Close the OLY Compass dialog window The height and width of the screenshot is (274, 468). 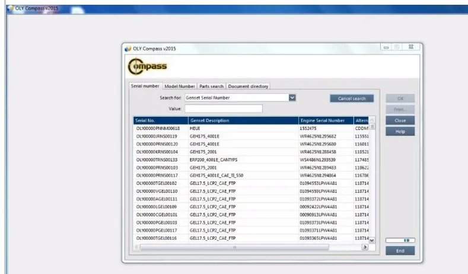coord(411,47)
